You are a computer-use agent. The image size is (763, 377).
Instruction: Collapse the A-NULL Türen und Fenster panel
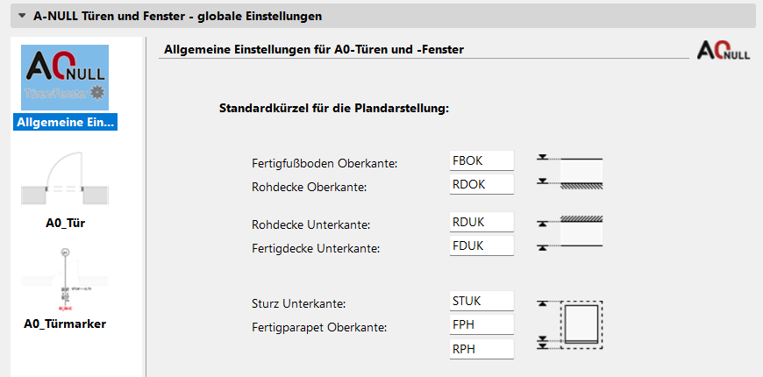(22, 16)
